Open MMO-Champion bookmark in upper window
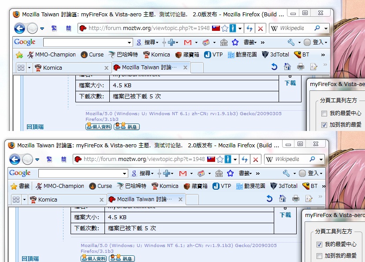Image resolution: width=365 pixels, height=262 pixels. 52,55
